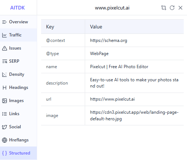Image resolution: width=187 pixels, height=160 pixels.
Task: Click the Density scatter icon
Action: pyautogui.click(x=4, y=74)
